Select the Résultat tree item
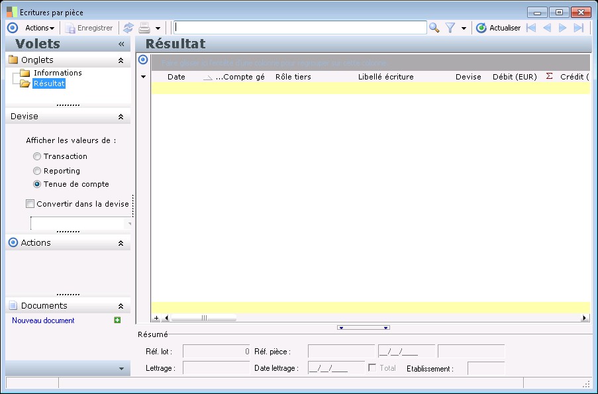The height and width of the screenshot is (394, 598). pyautogui.click(x=49, y=83)
